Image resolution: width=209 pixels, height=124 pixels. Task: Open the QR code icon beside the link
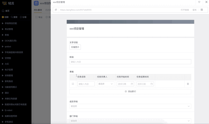pyautogui.click(x=202, y=10)
